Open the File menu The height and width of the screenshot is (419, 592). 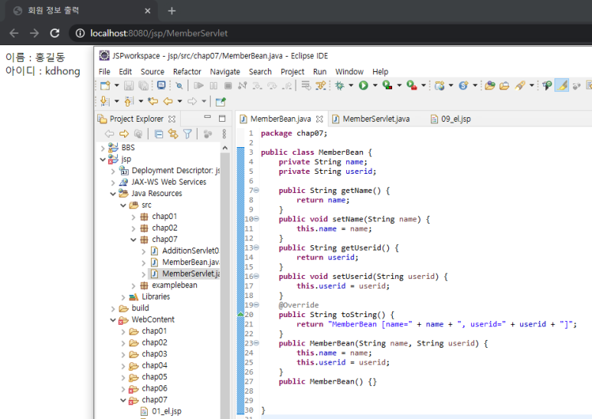pos(104,72)
